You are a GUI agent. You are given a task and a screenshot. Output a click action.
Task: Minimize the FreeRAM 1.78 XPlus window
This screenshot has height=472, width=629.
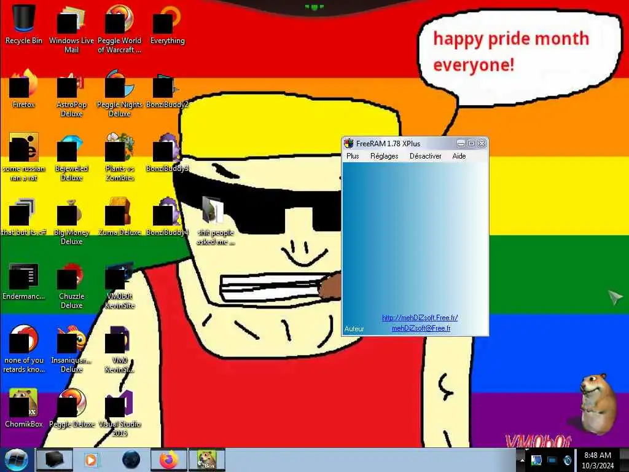461,143
